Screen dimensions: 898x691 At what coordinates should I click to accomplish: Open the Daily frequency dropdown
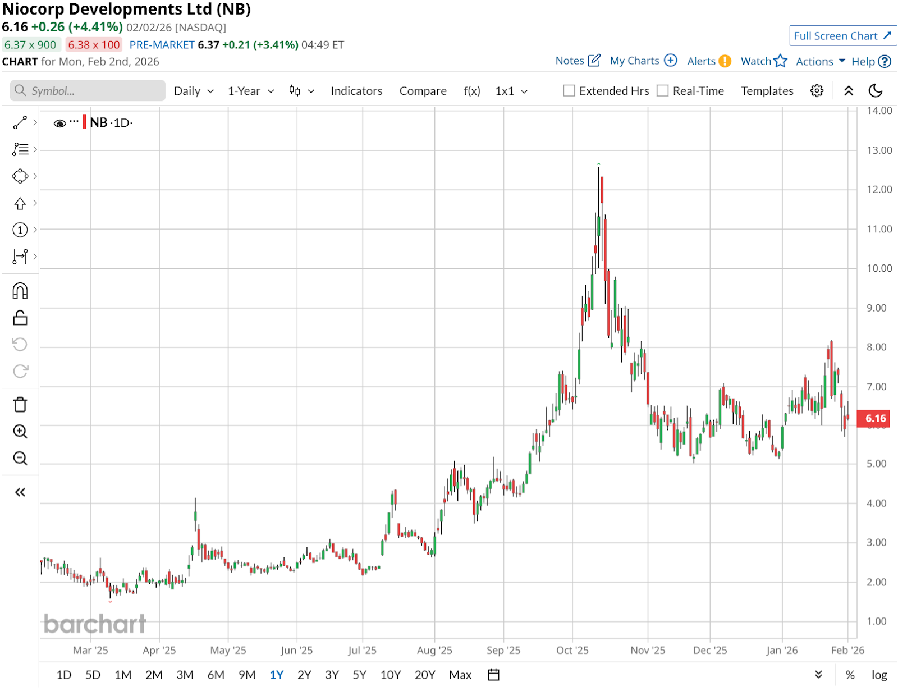pos(194,91)
